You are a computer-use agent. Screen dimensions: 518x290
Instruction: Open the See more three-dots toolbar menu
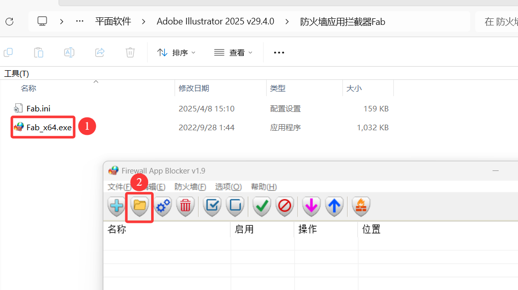[x=279, y=52]
